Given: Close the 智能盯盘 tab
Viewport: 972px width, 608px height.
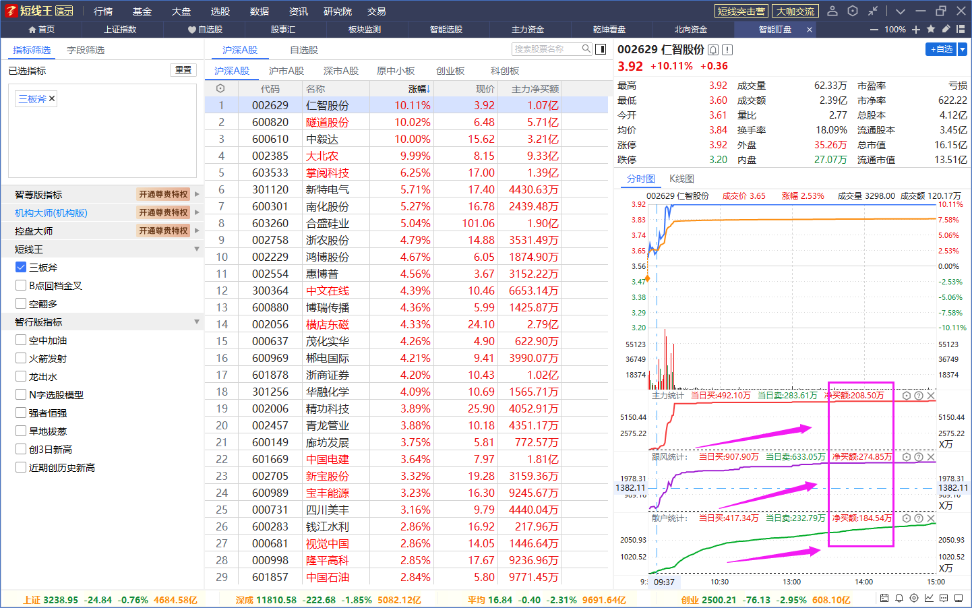Looking at the screenshot, I should tap(810, 30).
